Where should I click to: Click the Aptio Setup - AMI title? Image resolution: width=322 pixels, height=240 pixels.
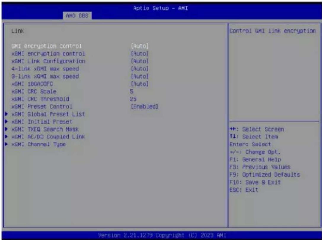(x=160, y=8)
